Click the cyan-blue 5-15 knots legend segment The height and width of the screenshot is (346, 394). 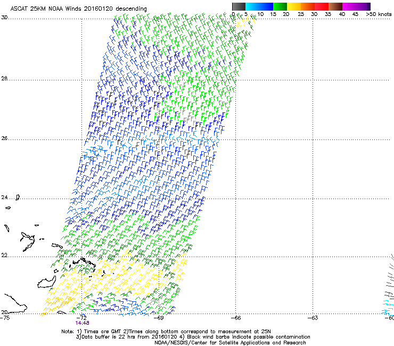coord(259,6)
